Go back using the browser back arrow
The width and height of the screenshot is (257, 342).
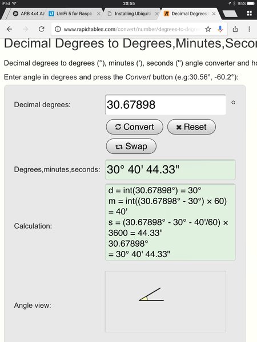click(9, 29)
